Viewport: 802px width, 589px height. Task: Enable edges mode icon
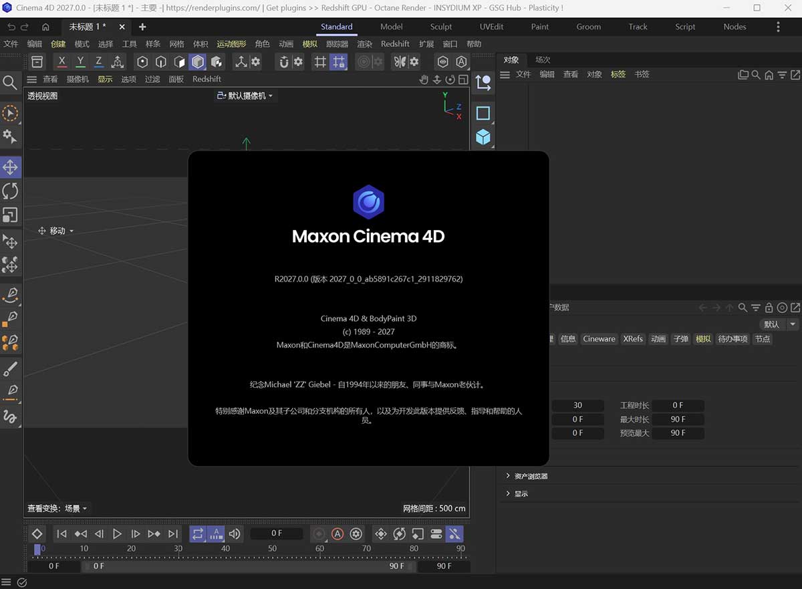(x=161, y=62)
